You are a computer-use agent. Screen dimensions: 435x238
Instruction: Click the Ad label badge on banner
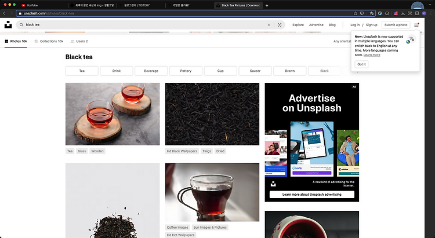pyautogui.click(x=354, y=87)
